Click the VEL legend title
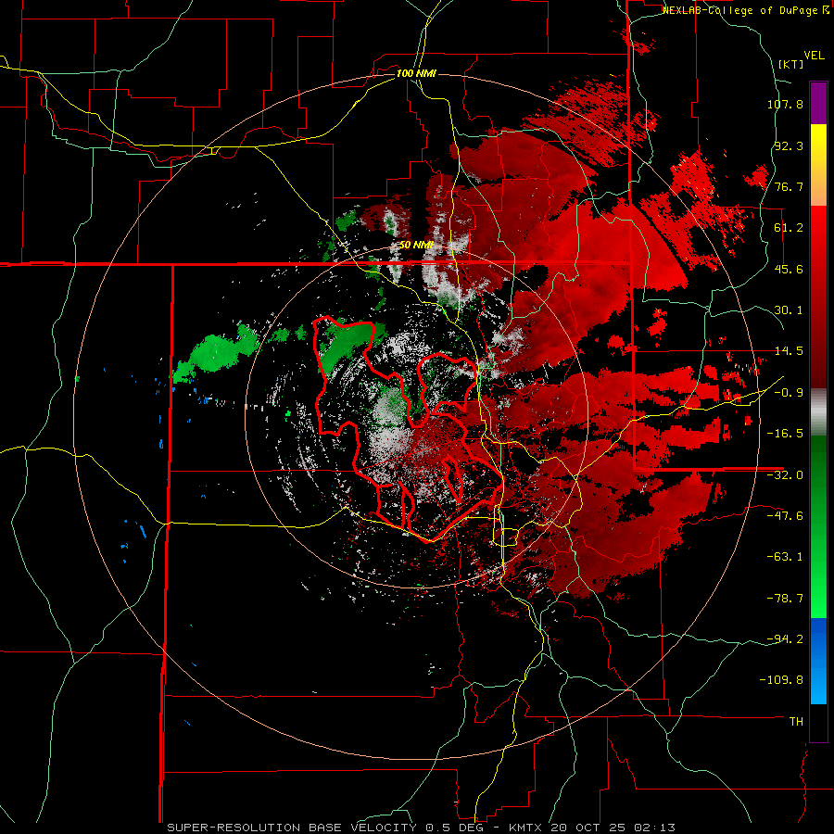The height and width of the screenshot is (834, 834). point(814,56)
